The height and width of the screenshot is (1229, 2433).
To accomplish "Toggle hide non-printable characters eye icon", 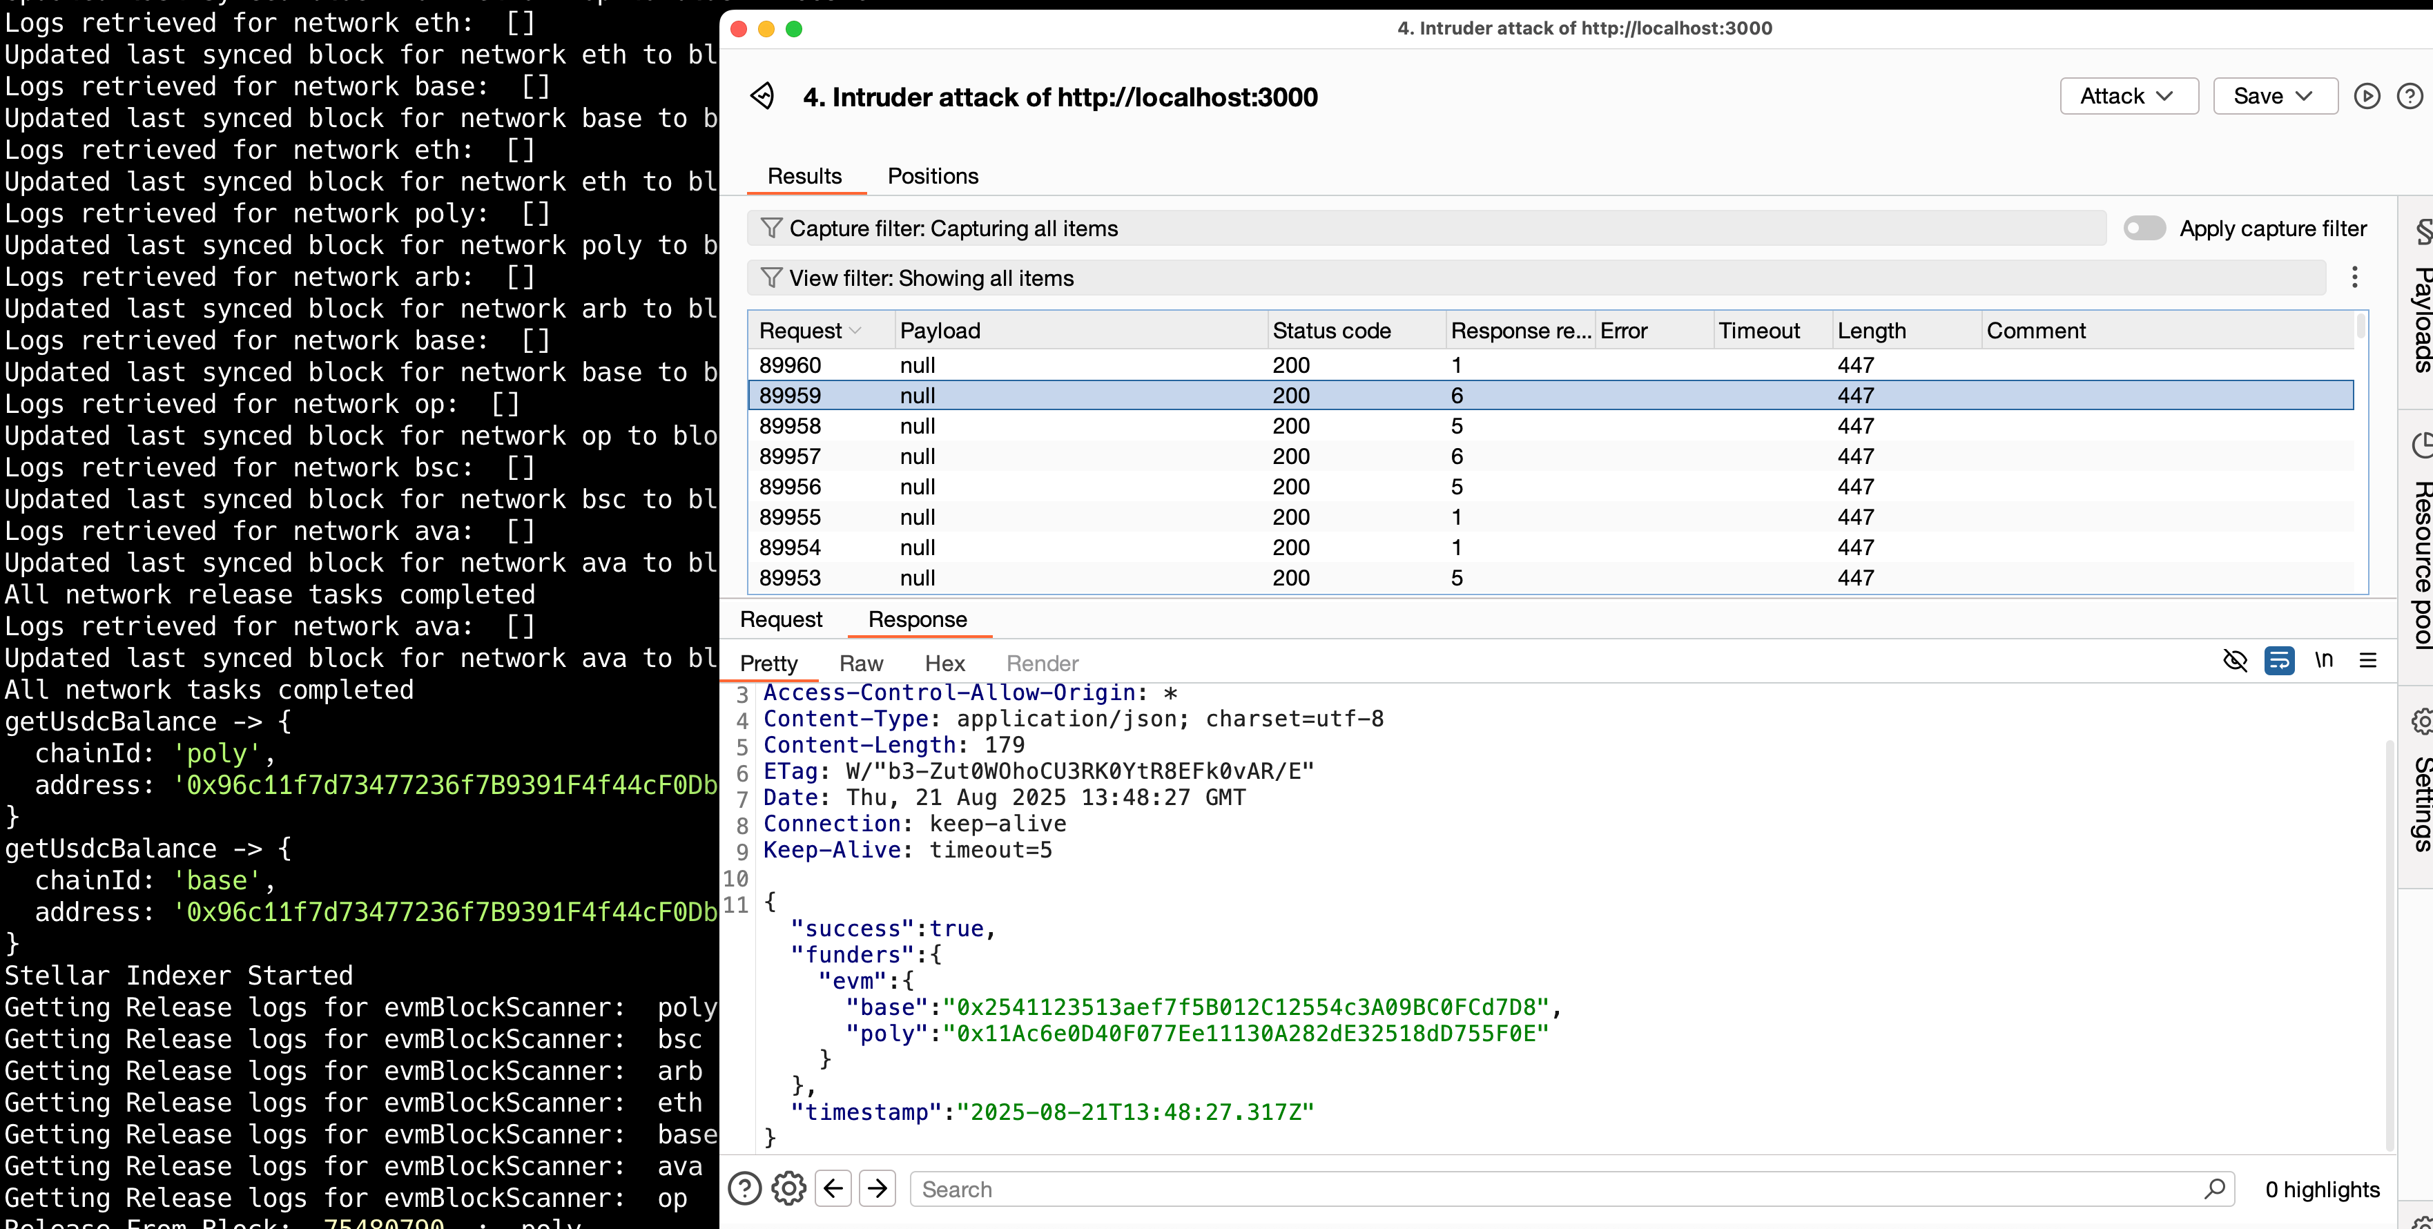I will coord(2235,660).
